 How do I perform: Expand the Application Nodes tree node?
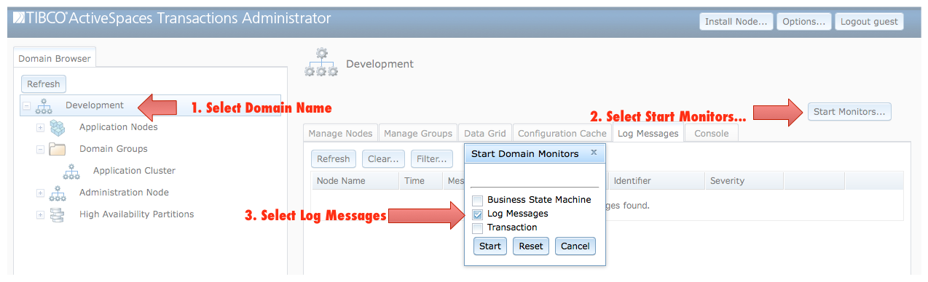(x=41, y=128)
